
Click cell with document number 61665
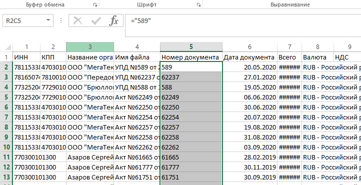(x=191, y=157)
